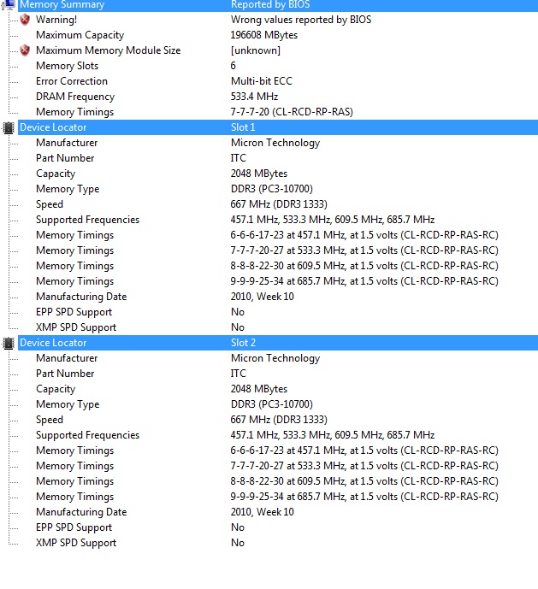Click the red Warning shield icon

click(25, 20)
